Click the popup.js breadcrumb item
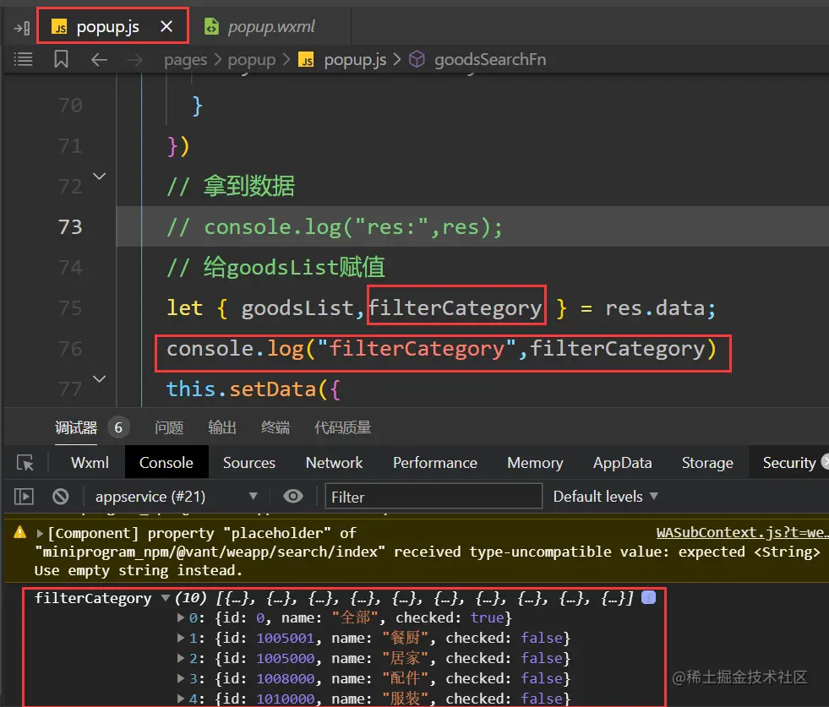The height and width of the screenshot is (707, 829). 355,60
